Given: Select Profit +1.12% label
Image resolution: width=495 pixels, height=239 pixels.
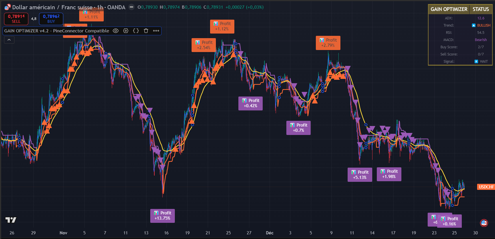Looking at the screenshot, I should click(222, 27).
